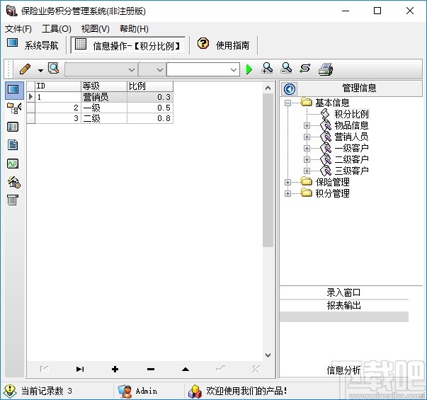The height and width of the screenshot is (400, 427).
Task: Collapse the 基本信息 tree folder
Action: [x=287, y=103]
